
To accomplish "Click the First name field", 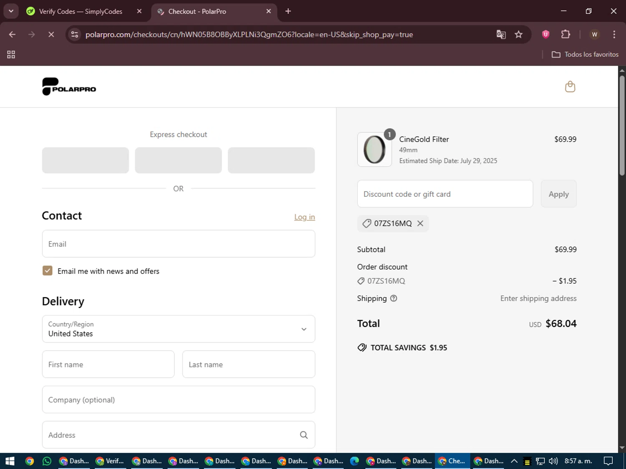I will coord(108,364).
